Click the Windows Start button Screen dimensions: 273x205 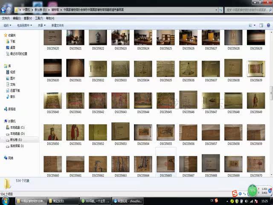pos(5,201)
